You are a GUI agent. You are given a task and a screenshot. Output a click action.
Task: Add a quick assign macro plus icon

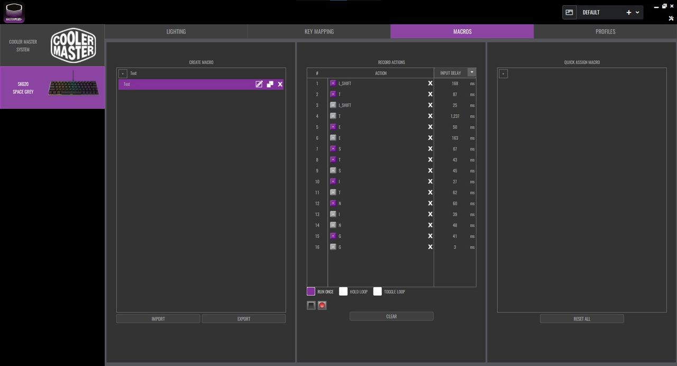click(504, 73)
